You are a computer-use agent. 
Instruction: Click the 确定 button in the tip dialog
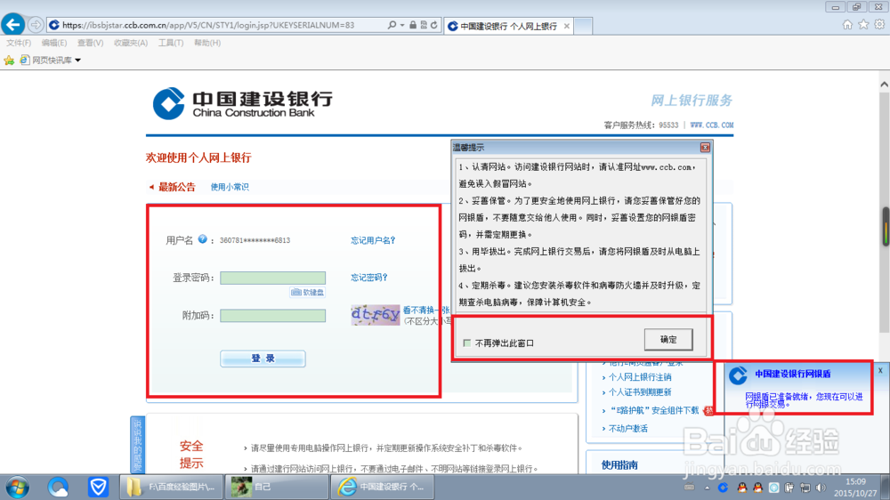[668, 339]
